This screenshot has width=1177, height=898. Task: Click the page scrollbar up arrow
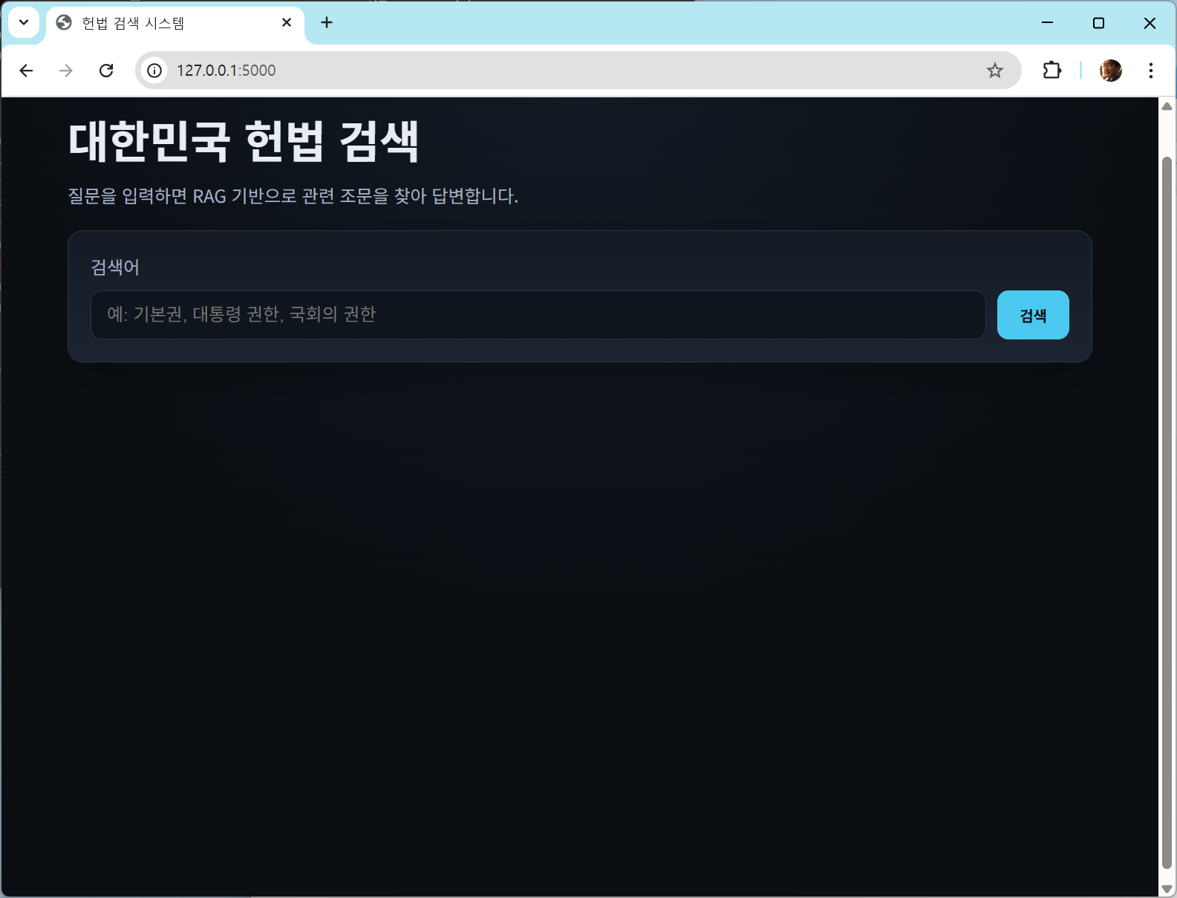1167,106
